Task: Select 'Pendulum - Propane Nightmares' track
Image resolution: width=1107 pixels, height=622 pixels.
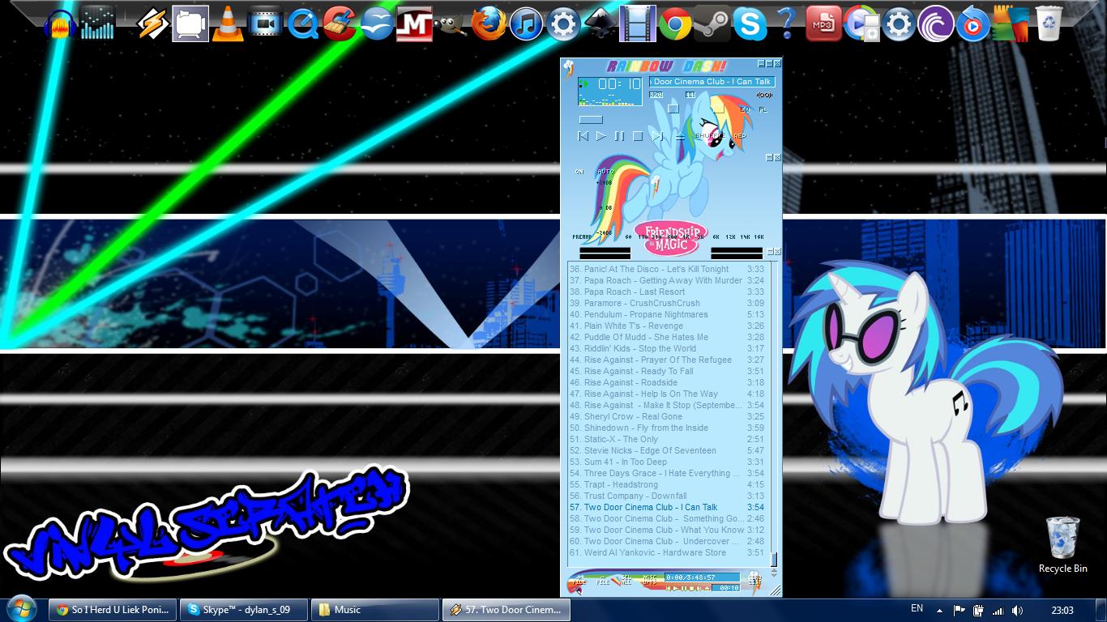Action: [666, 314]
